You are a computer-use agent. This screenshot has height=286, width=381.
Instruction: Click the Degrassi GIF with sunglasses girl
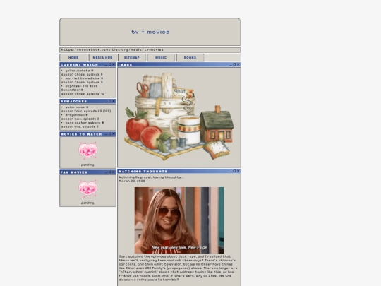(179, 220)
